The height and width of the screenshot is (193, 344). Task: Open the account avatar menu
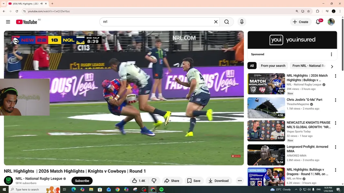tap(331, 22)
